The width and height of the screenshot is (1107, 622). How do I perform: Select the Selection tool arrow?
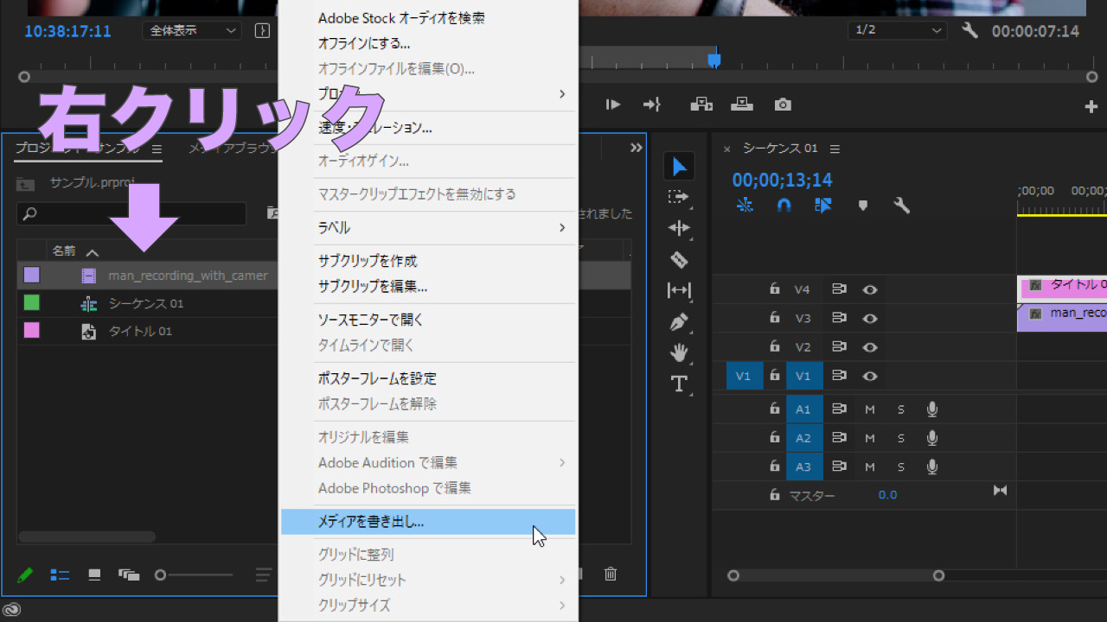pos(680,167)
